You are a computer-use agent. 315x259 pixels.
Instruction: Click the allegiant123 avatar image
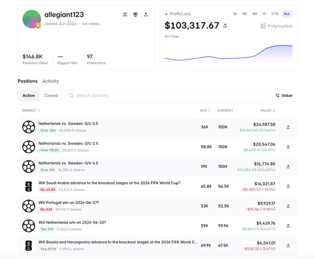point(32,19)
